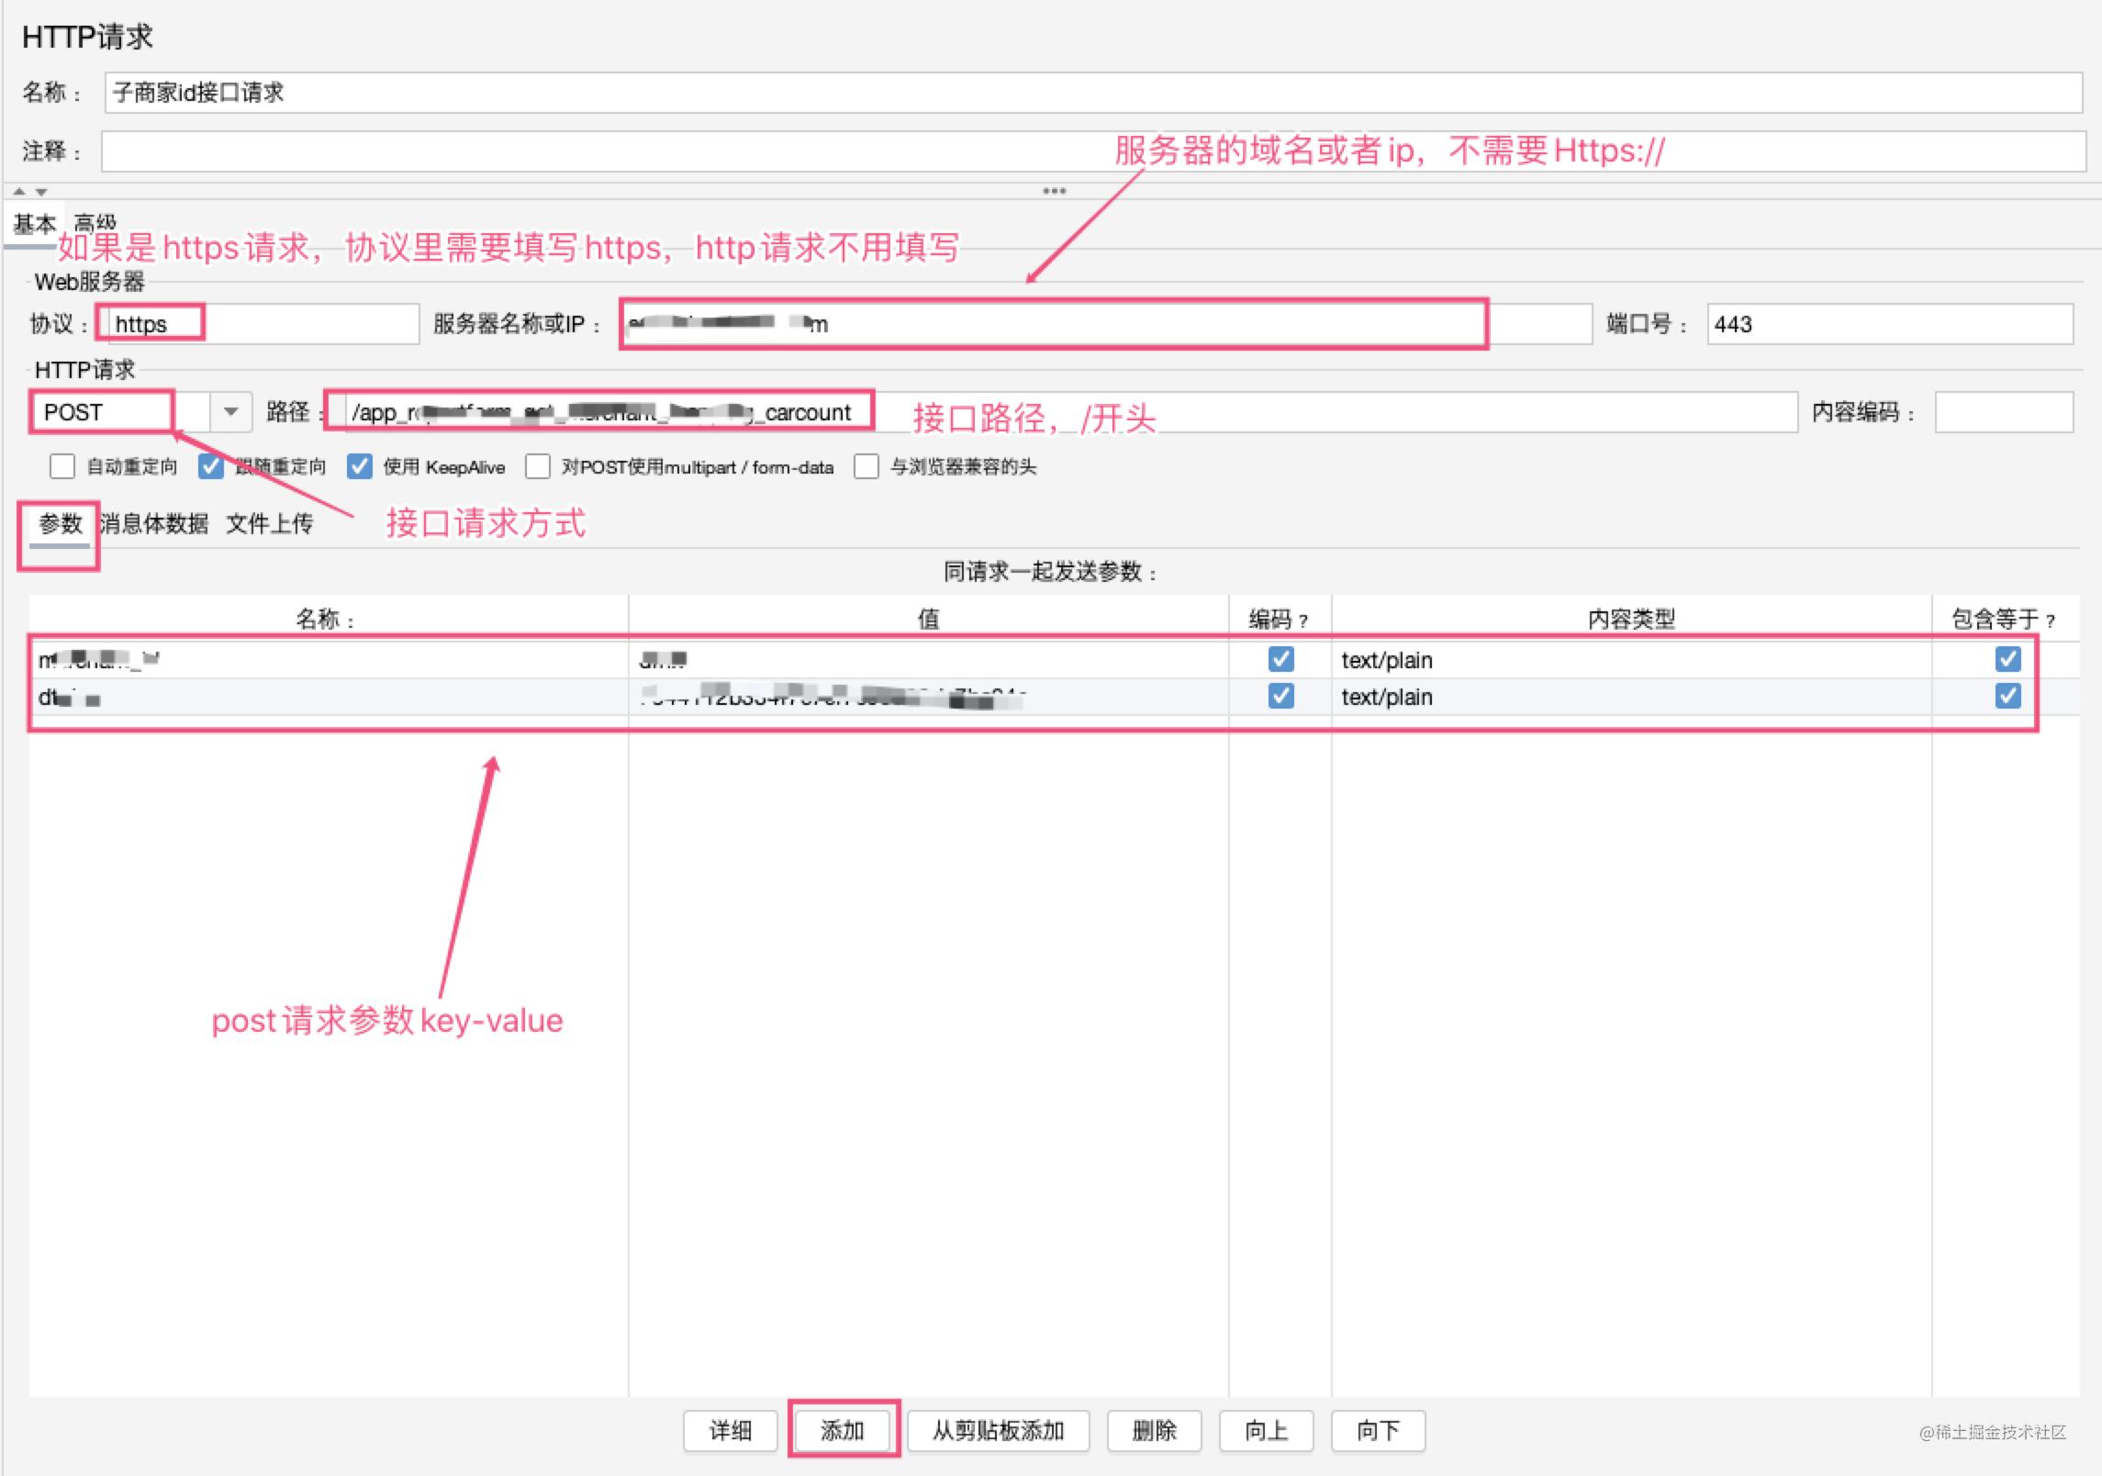Toggle the 跟随重定向 checkbox
The width and height of the screenshot is (2102, 1476).
click(211, 466)
